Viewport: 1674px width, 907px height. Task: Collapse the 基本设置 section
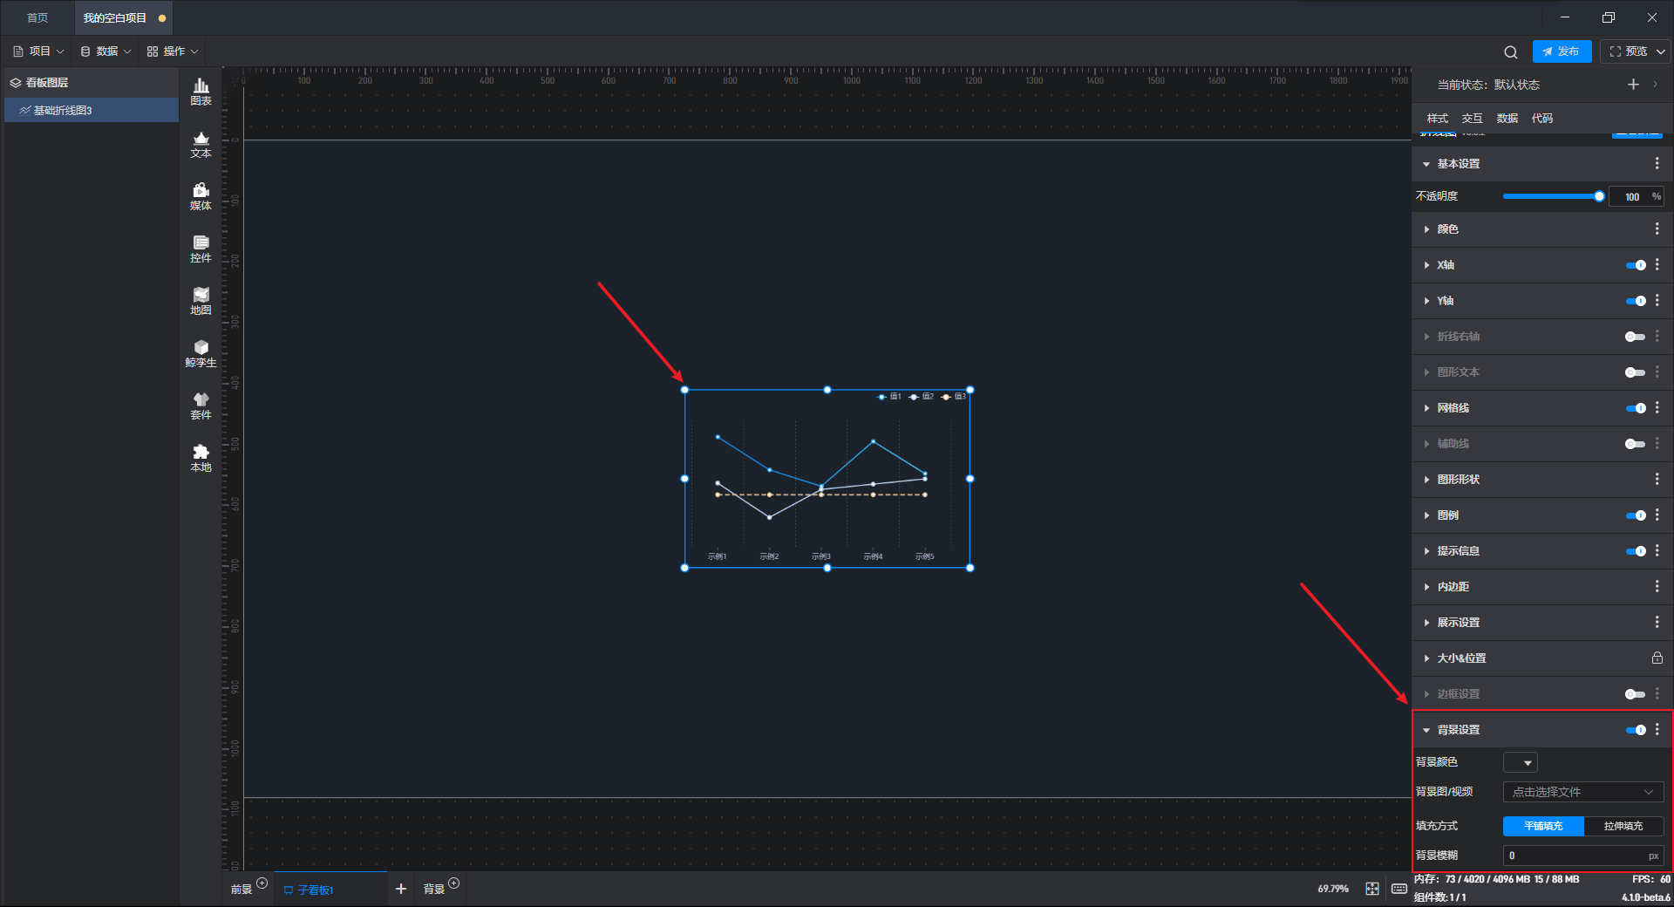click(1426, 164)
